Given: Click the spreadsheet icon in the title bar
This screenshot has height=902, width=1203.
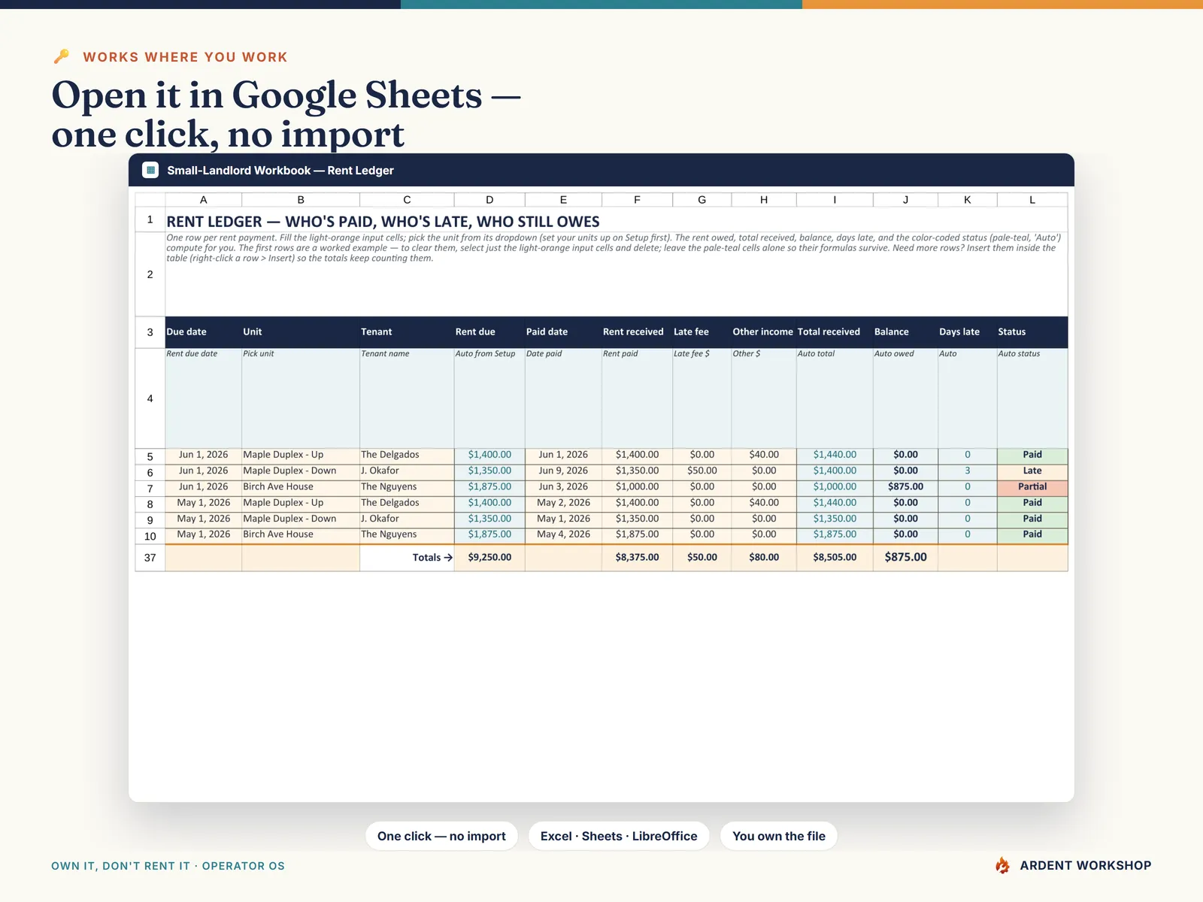Looking at the screenshot, I should coord(150,170).
